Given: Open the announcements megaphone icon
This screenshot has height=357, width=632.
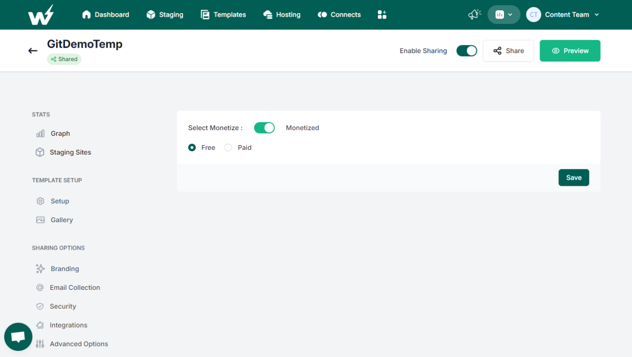Looking at the screenshot, I should click(475, 15).
